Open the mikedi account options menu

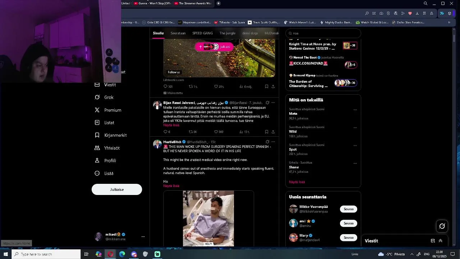[143, 237]
